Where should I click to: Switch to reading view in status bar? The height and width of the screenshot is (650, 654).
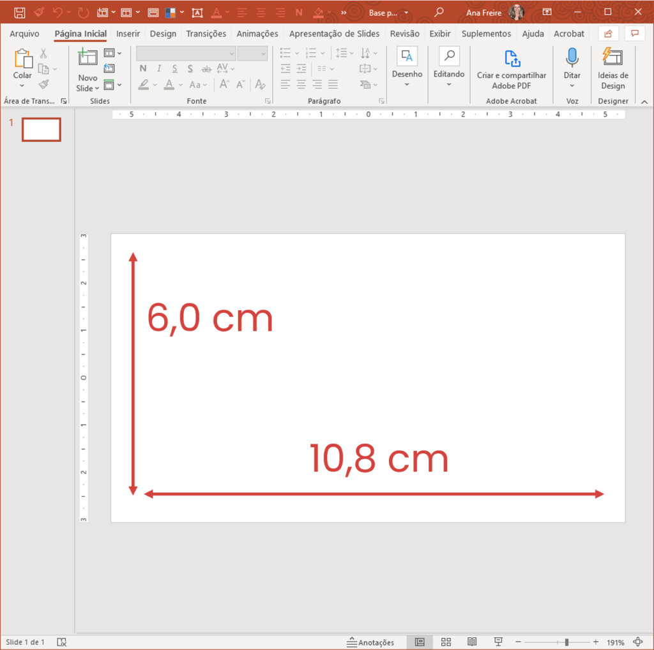pos(472,642)
